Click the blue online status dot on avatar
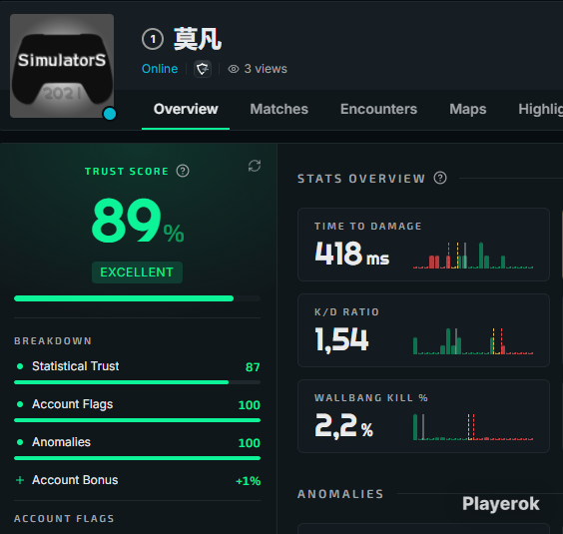Image resolution: width=563 pixels, height=534 pixels. tap(110, 114)
